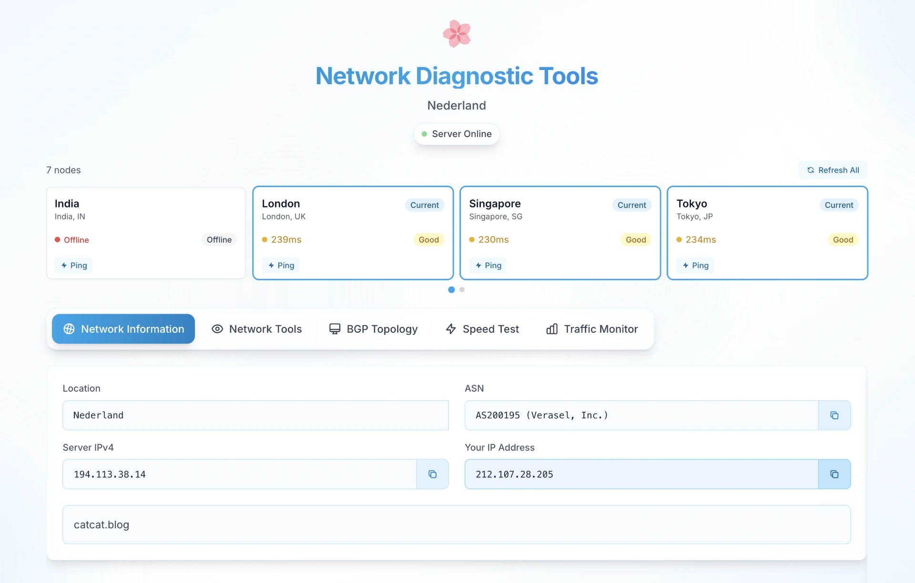The width and height of the screenshot is (915, 583).
Task: Ping the Tokyo node
Action: pos(696,266)
